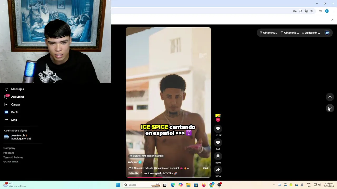337x189 pixels.
Task: Open File Explorer from the taskbar
Action: pos(188,185)
